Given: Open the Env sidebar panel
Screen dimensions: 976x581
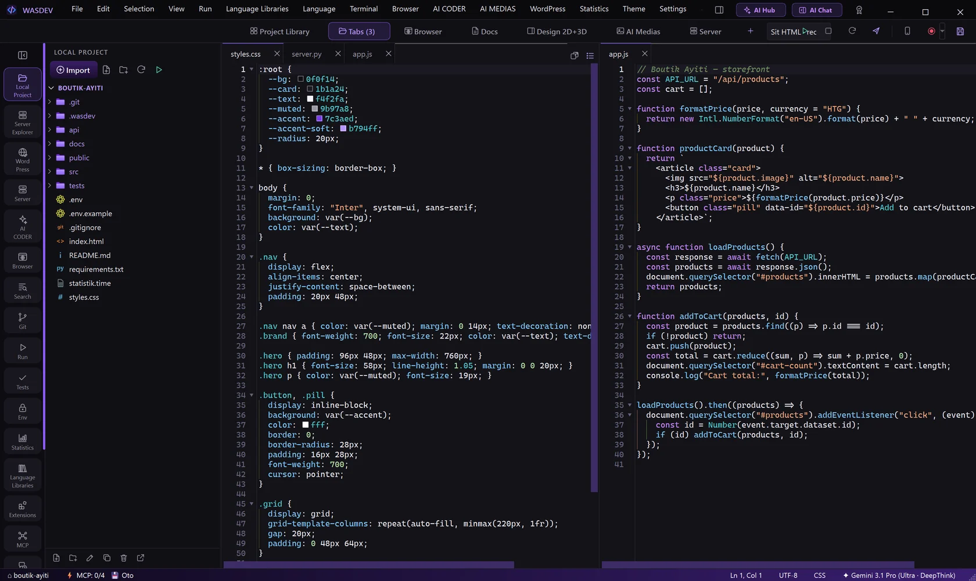Looking at the screenshot, I should click(x=23, y=411).
